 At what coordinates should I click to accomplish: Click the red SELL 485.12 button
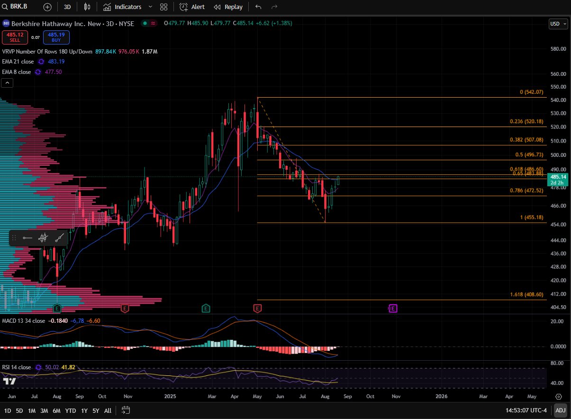click(x=15, y=37)
